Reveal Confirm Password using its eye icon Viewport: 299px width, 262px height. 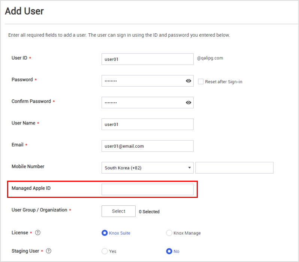[x=188, y=103]
